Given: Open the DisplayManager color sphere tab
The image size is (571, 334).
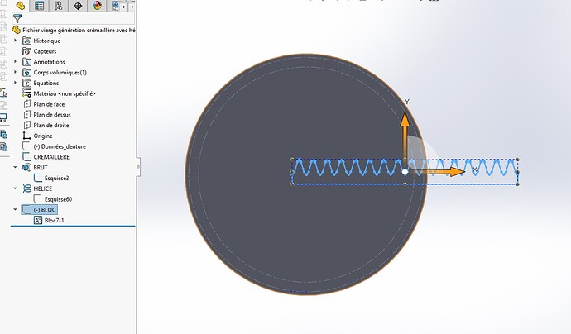Looking at the screenshot, I should coord(97,6).
